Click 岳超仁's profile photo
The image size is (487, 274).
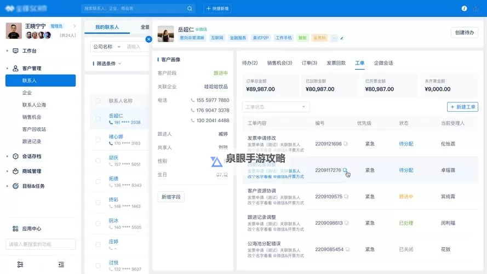tap(165, 33)
